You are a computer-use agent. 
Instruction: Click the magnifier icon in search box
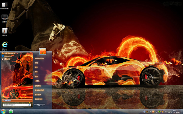[x=29, y=105]
